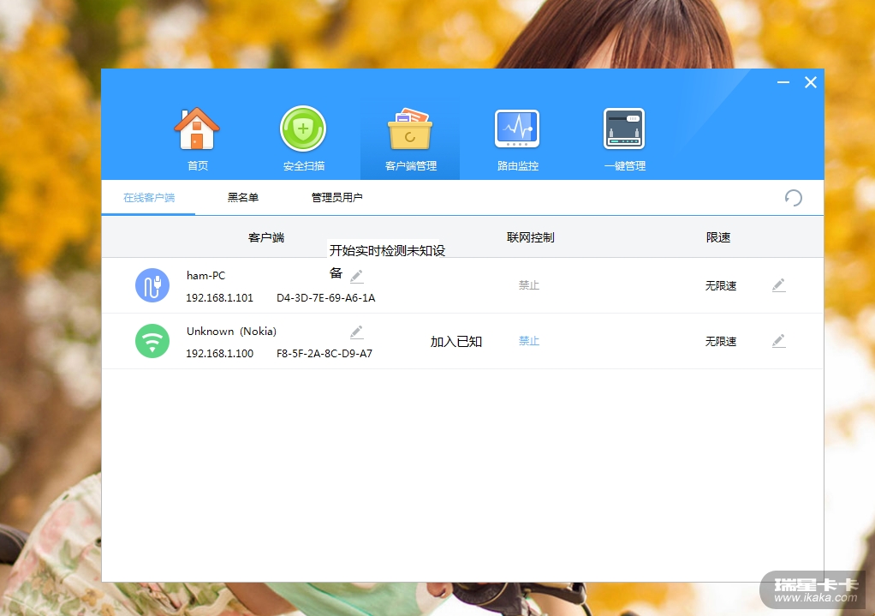Click 加入已知 for the Nokia device

456,342
